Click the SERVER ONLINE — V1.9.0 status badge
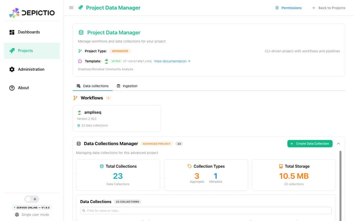 pyautogui.click(x=32, y=207)
